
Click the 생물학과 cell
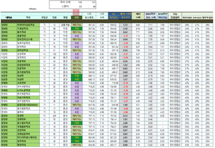pyautogui.click(x=28, y=36)
